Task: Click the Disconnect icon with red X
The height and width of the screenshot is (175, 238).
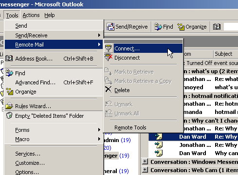Action: click(109, 57)
